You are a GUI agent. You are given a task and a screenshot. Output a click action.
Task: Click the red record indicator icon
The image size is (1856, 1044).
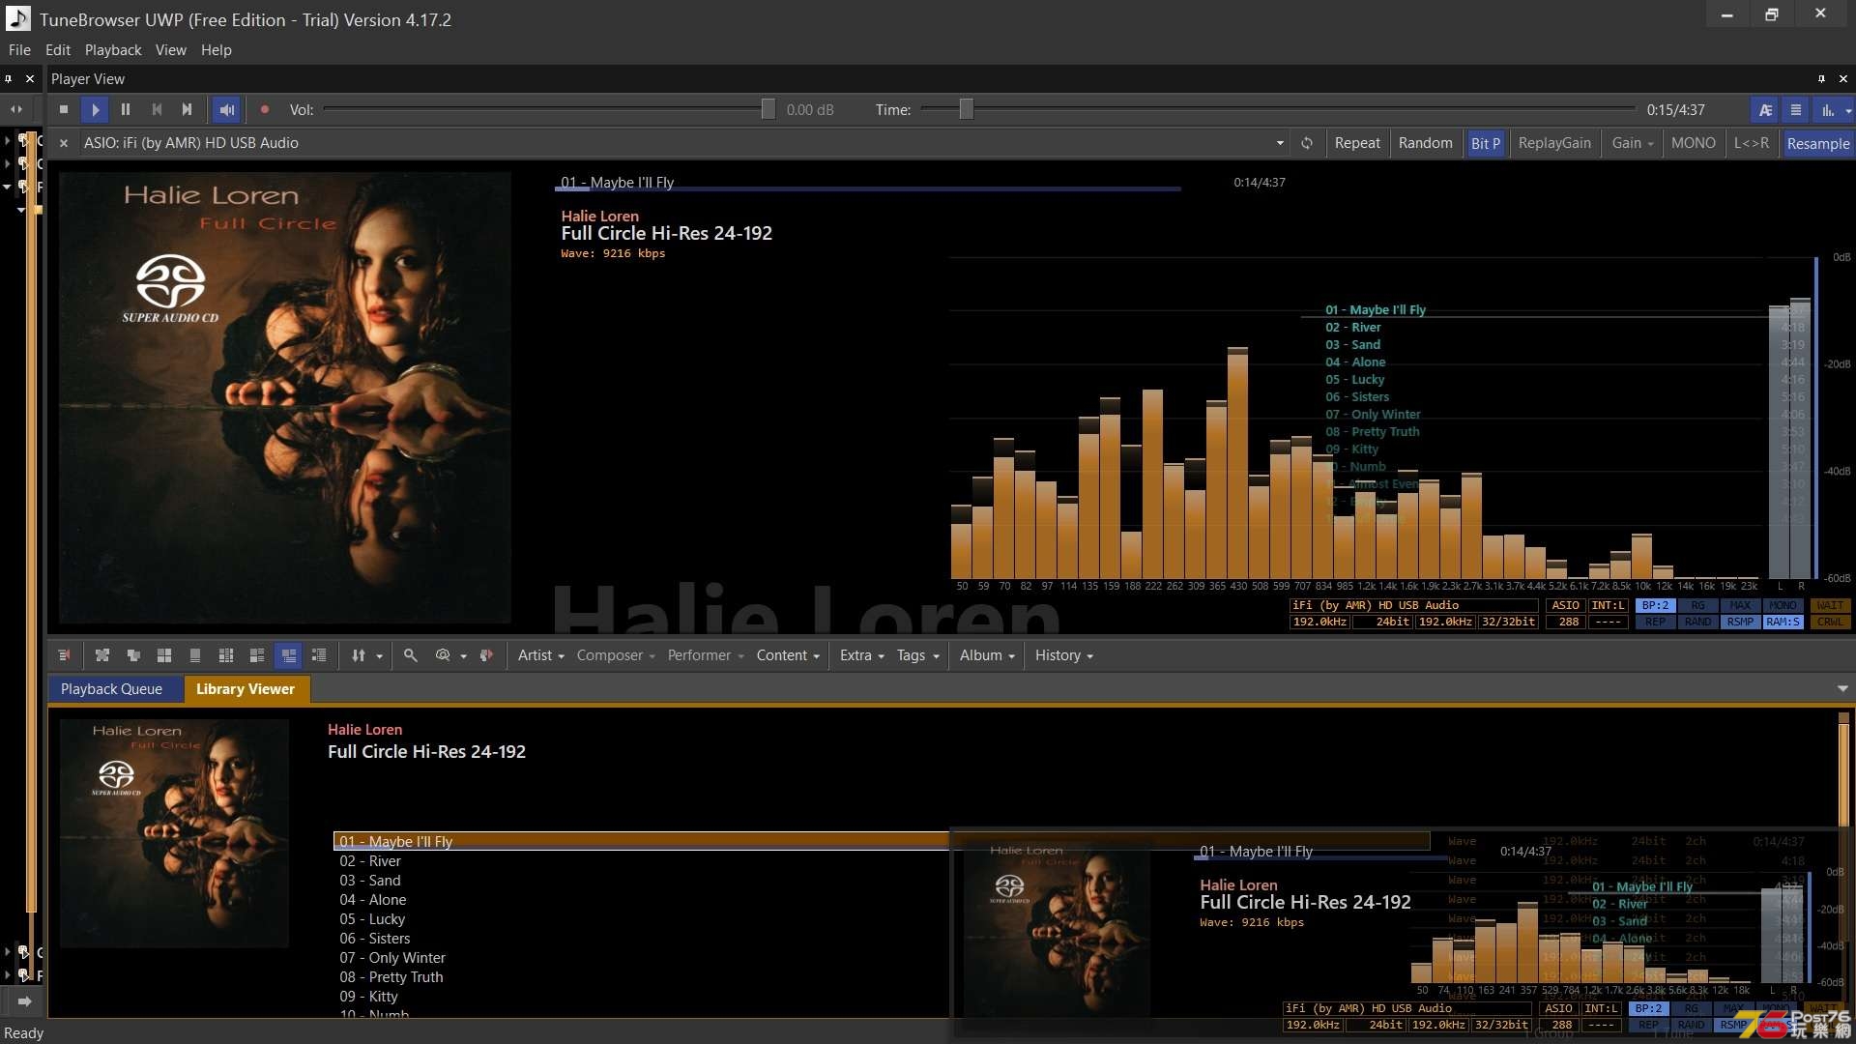pyautogui.click(x=264, y=110)
